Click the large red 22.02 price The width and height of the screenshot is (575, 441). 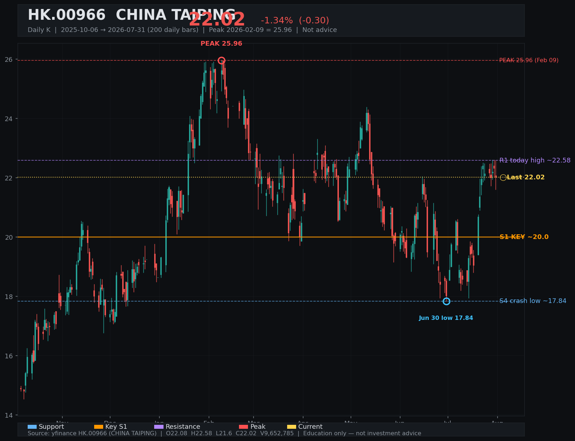point(217,20)
